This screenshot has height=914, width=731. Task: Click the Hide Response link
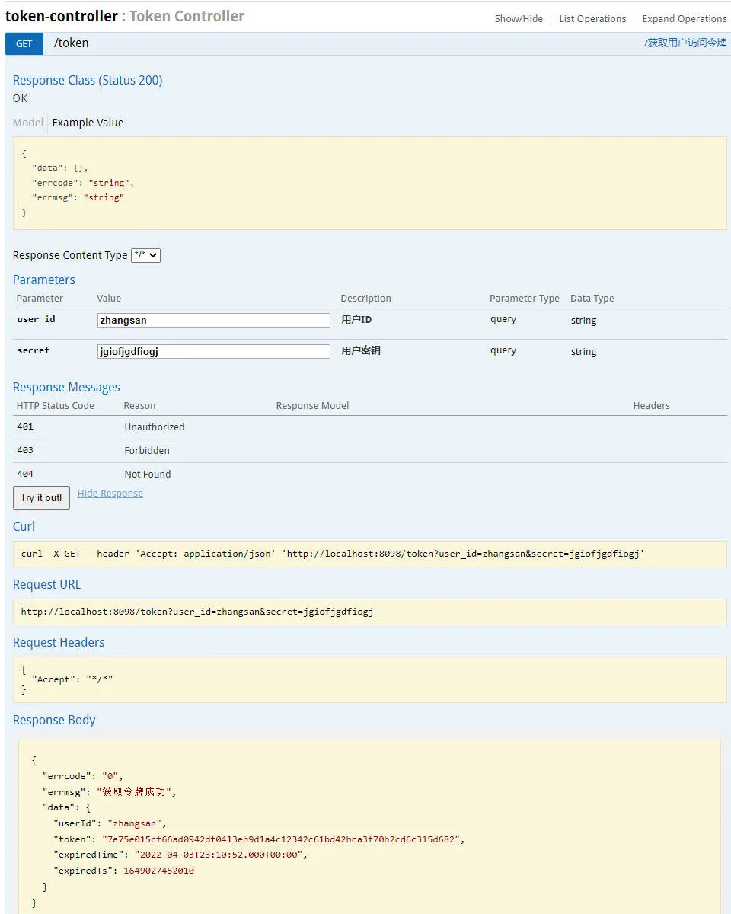click(x=110, y=494)
